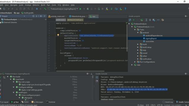Click the stop square in the main toolbar
The height and width of the screenshot is (106, 189).
click(102, 9)
